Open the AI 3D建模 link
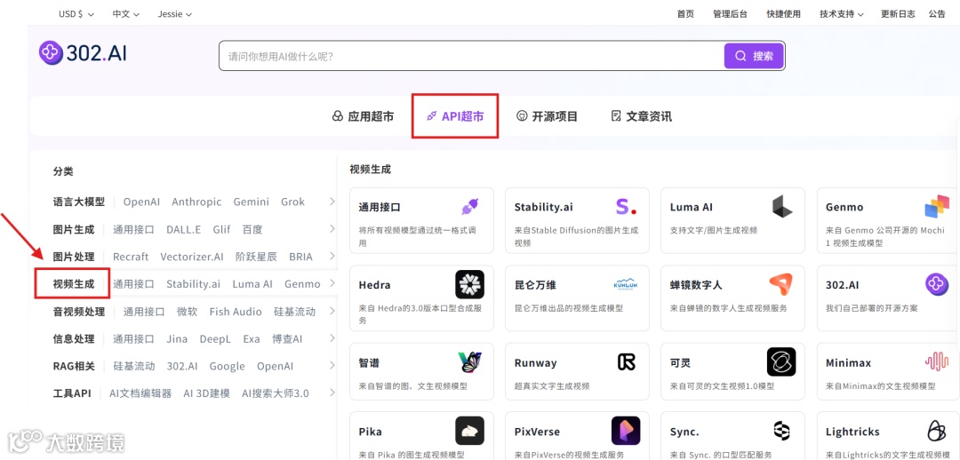Image resolution: width=960 pixels, height=460 pixels. (x=207, y=393)
